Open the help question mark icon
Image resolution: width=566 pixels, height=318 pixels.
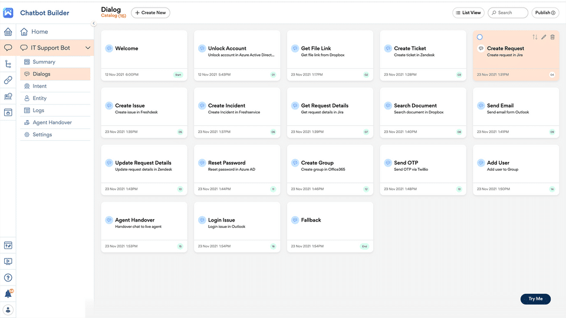click(8, 277)
